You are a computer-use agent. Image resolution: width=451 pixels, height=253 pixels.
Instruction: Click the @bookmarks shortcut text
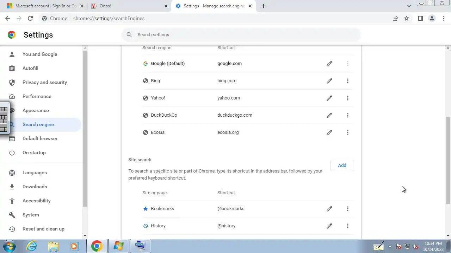[x=231, y=209]
